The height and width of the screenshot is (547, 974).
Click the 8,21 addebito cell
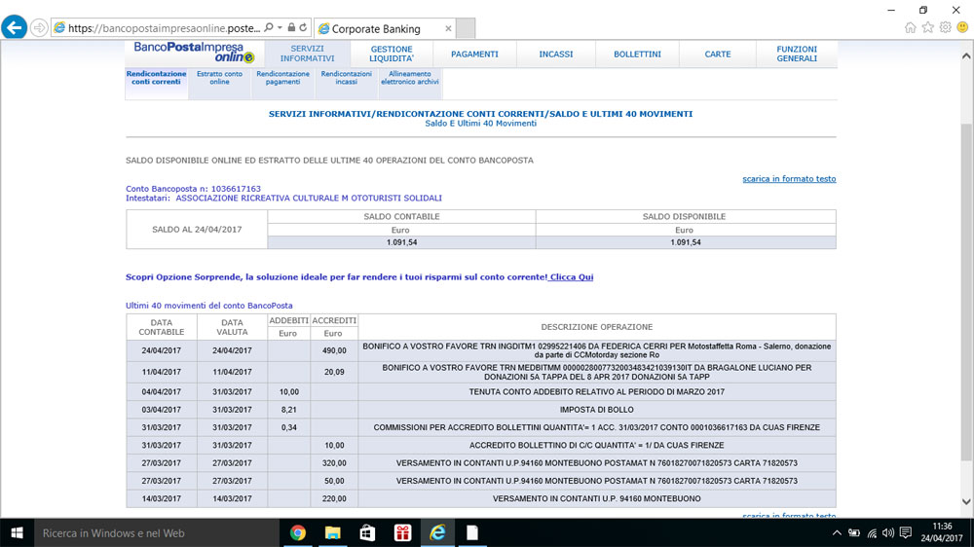click(x=289, y=410)
